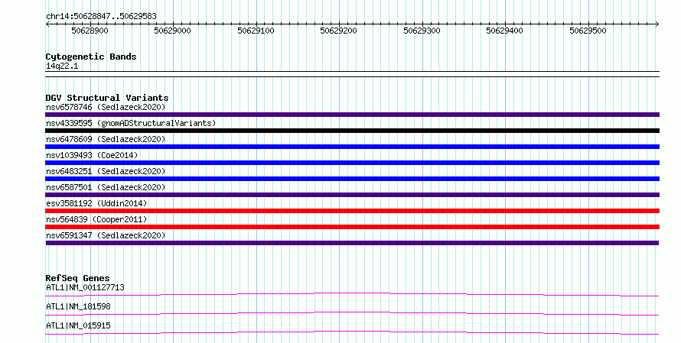Click ruler position 50629400
The image size is (681, 343).
pos(505,31)
